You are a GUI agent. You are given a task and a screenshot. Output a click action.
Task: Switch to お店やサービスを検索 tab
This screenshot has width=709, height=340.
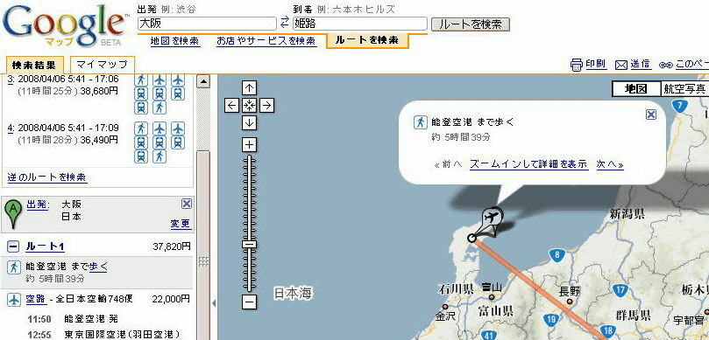(266, 40)
